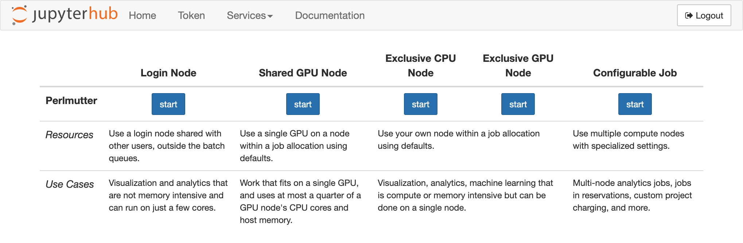The image size is (743, 243).
Task: Click the Use Cases row label
Action: pyautogui.click(x=70, y=184)
